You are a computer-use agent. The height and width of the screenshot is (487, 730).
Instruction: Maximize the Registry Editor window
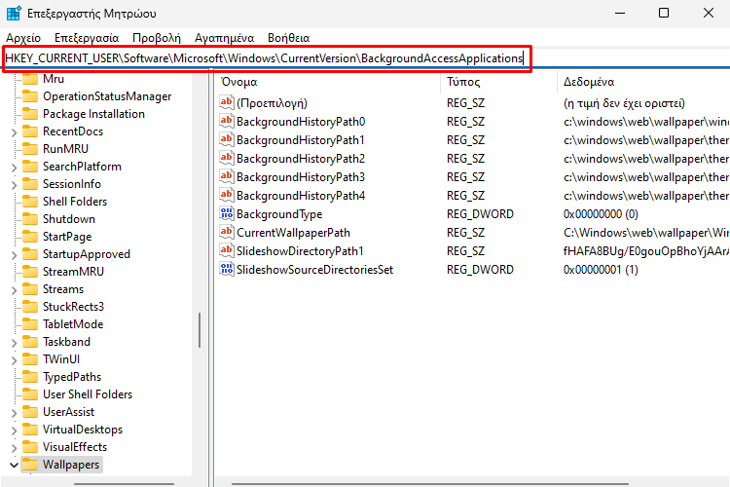[664, 13]
